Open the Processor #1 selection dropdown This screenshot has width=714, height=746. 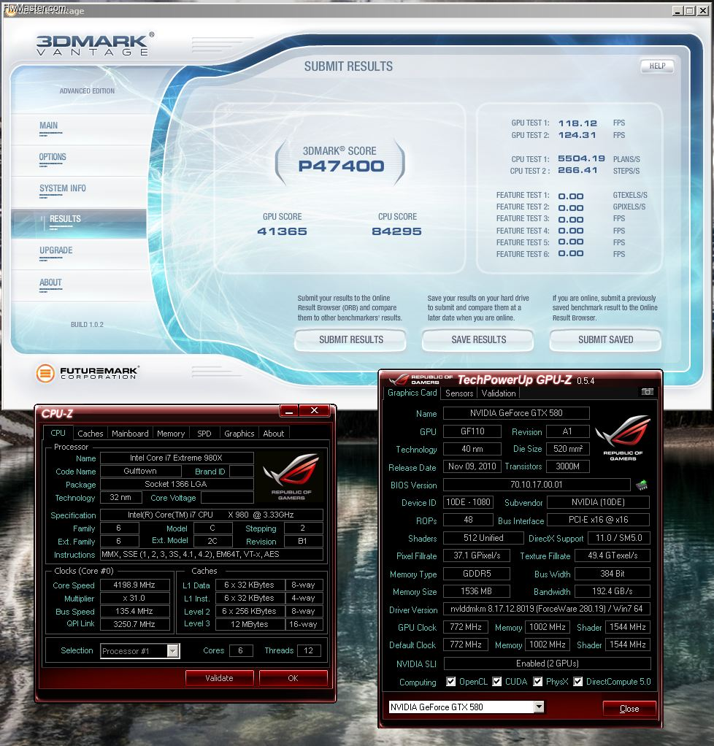click(x=173, y=650)
